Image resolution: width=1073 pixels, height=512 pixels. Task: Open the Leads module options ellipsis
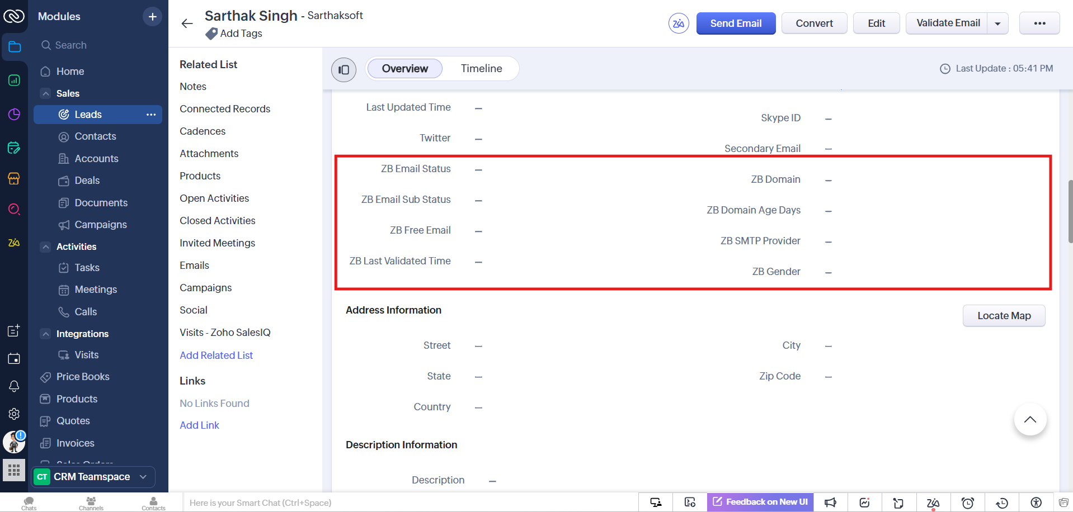pos(151,115)
